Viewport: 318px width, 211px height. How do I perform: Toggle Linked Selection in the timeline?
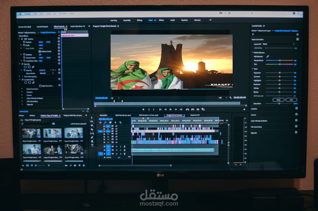pos(110,122)
